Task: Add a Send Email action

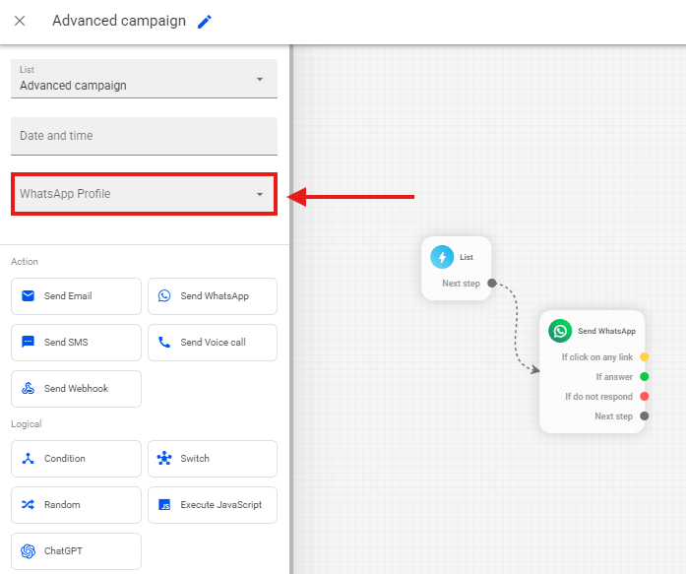Action: tap(76, 296)
